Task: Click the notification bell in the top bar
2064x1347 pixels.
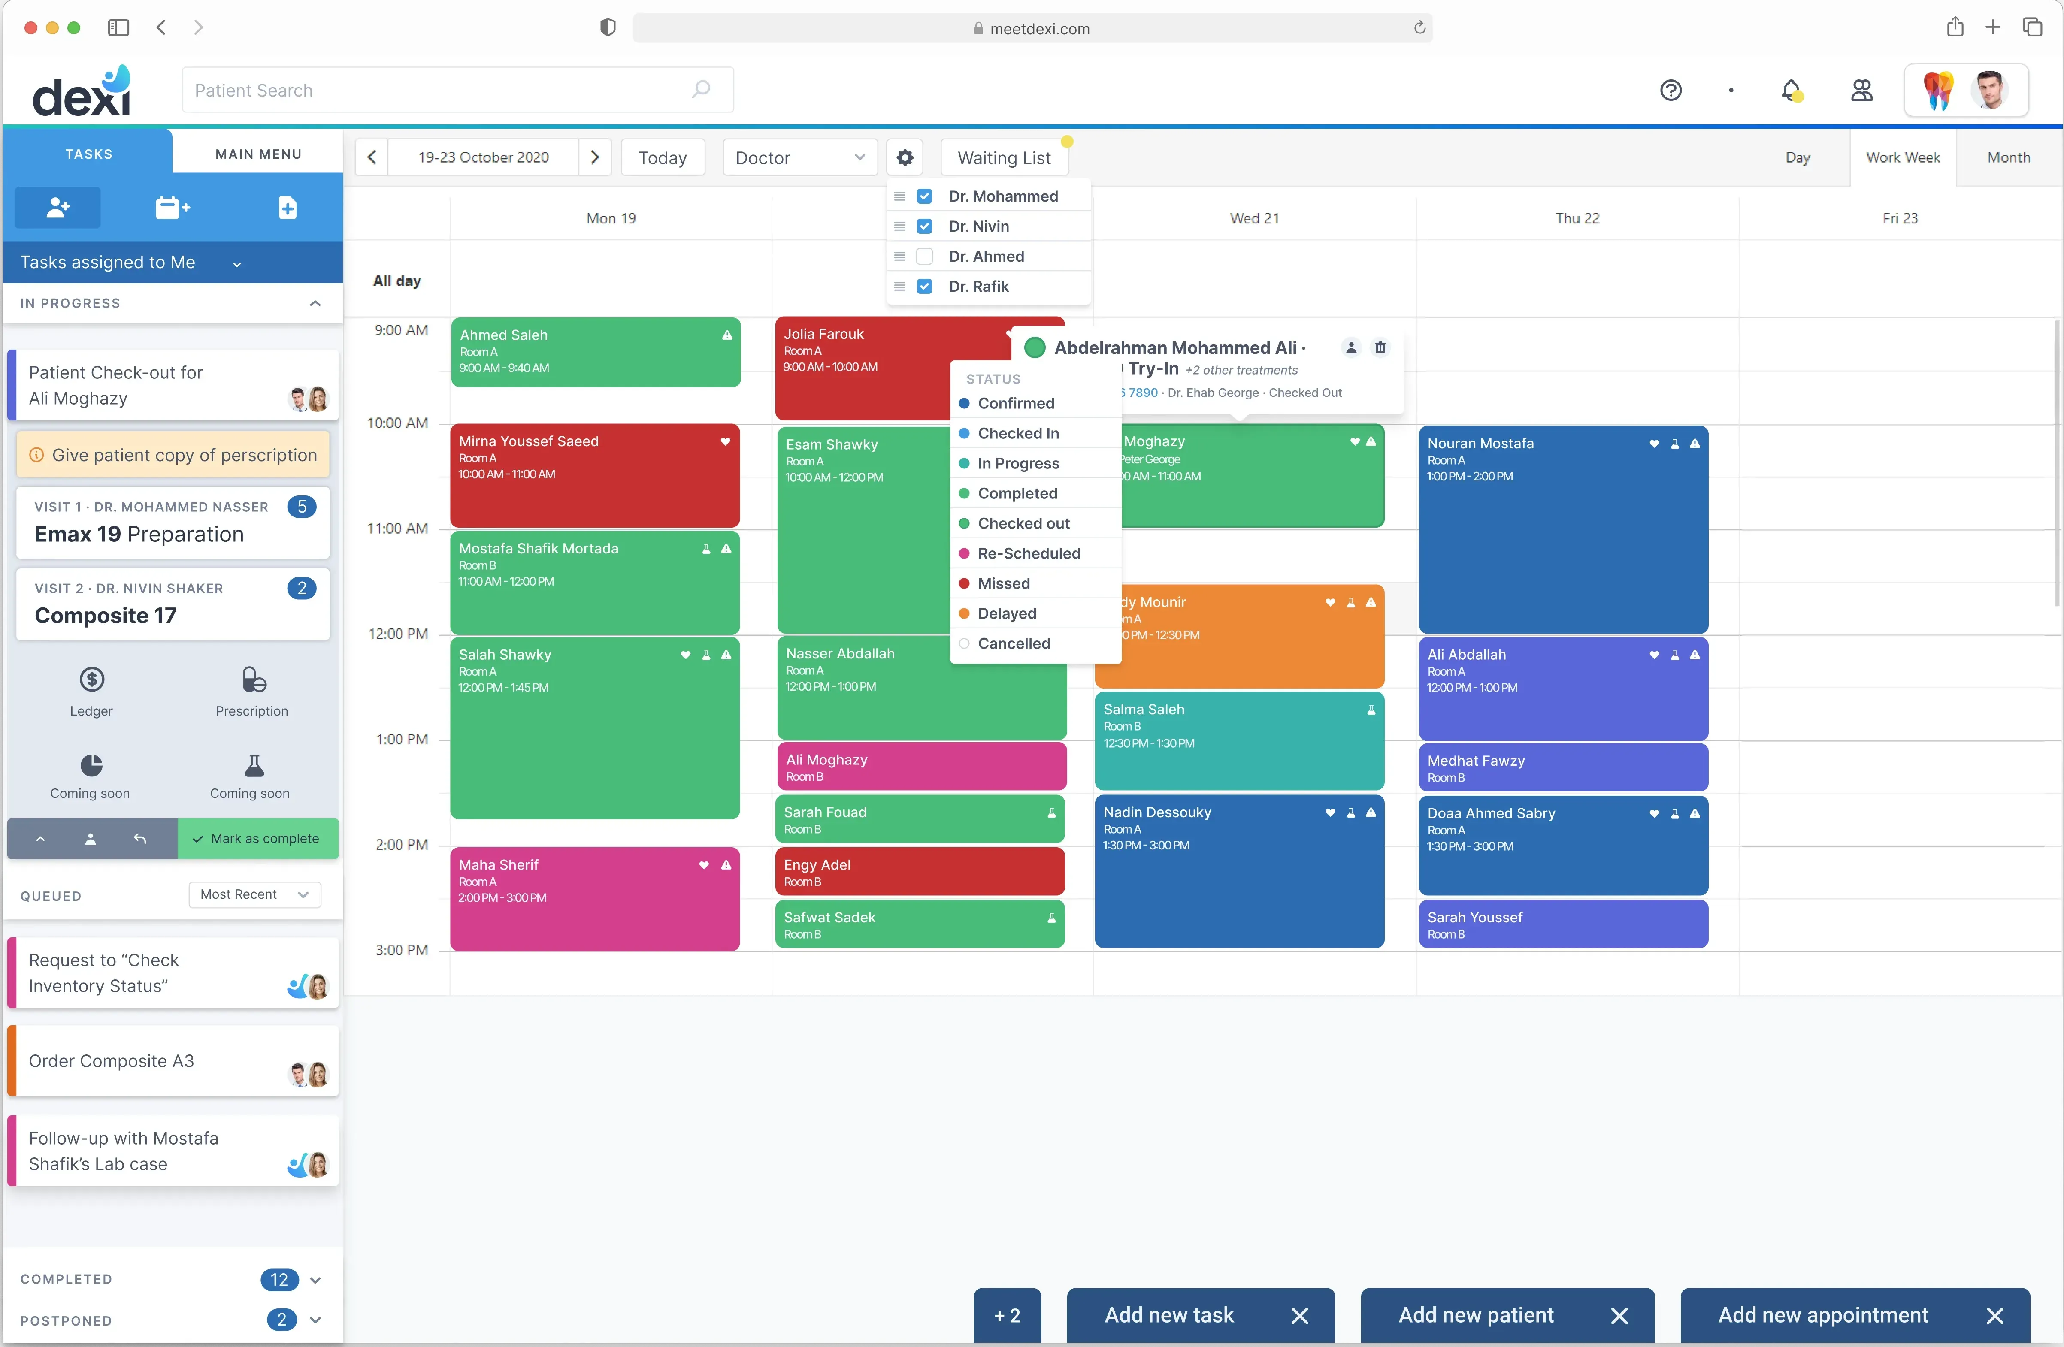Action: click(1791, 90)
